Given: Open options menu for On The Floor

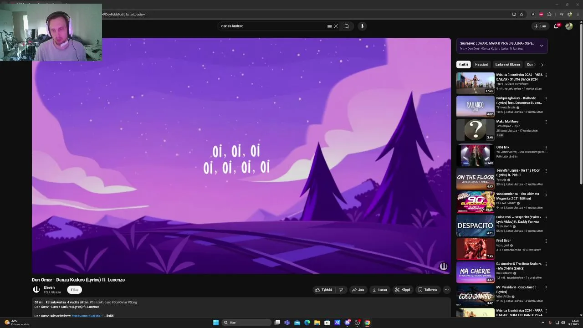Looking at the screenshot, I should point(546,171).
